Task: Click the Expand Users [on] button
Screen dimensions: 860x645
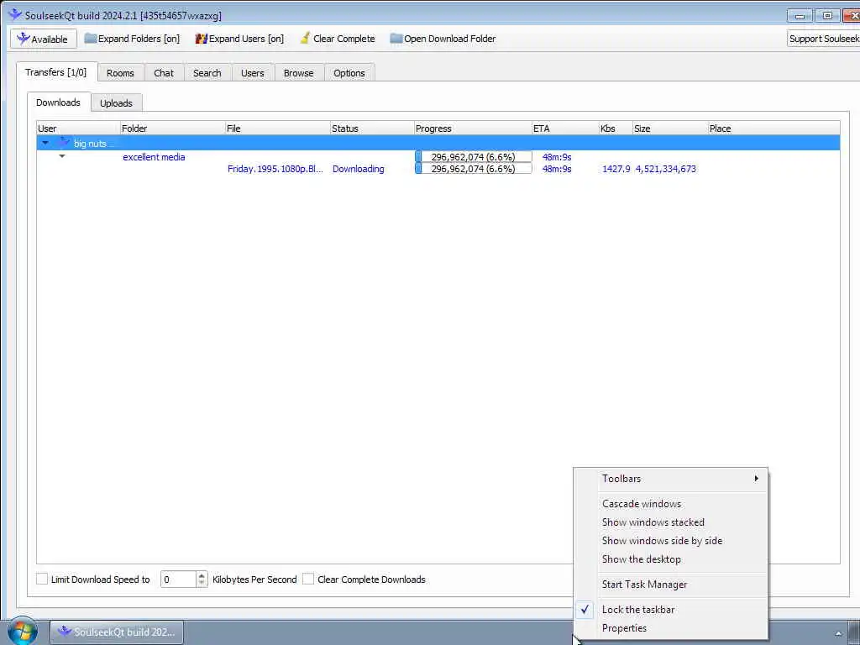Action: pos(239,39)
